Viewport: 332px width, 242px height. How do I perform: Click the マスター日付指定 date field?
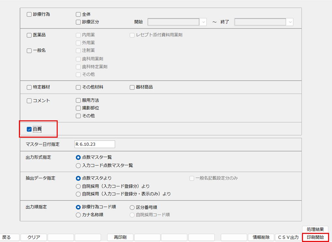(94, 144)
